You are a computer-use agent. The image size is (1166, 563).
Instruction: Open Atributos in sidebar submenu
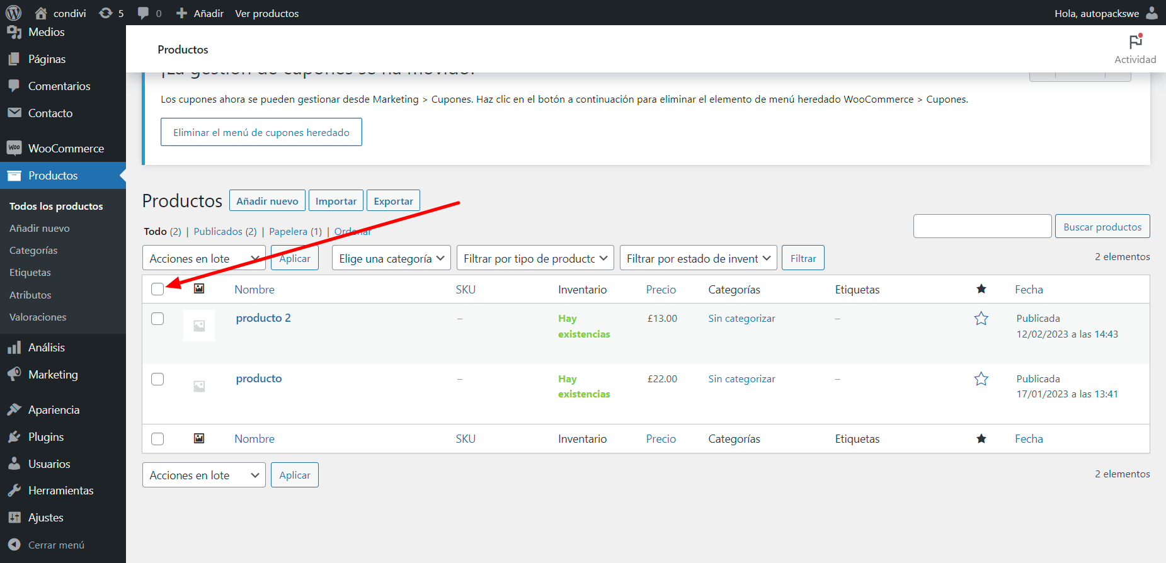pyautogui.click(x=30, y=295)
